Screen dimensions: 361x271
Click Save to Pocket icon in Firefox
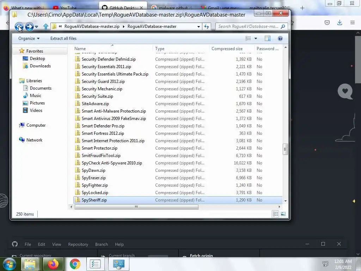tap(327, 22)
